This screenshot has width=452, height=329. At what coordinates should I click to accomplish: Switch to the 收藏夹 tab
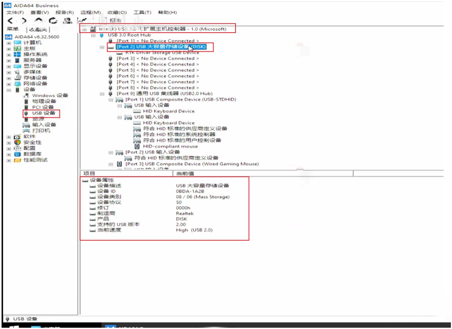(x=38, y=29)
